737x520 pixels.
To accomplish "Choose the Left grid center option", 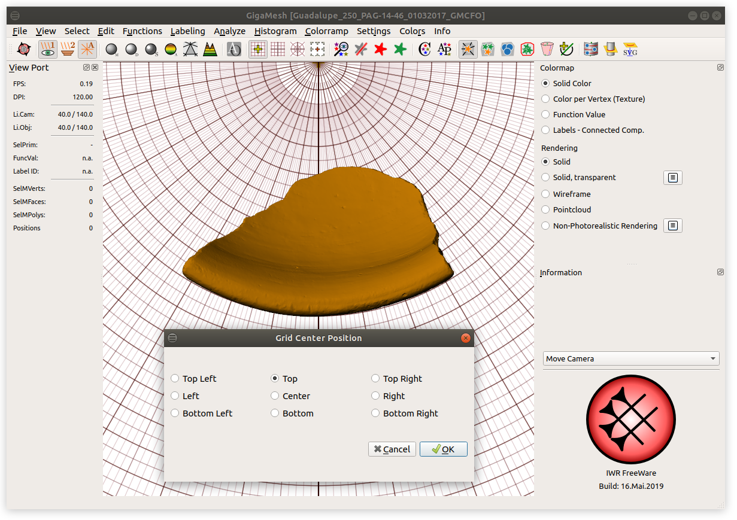I will point(185,396).
